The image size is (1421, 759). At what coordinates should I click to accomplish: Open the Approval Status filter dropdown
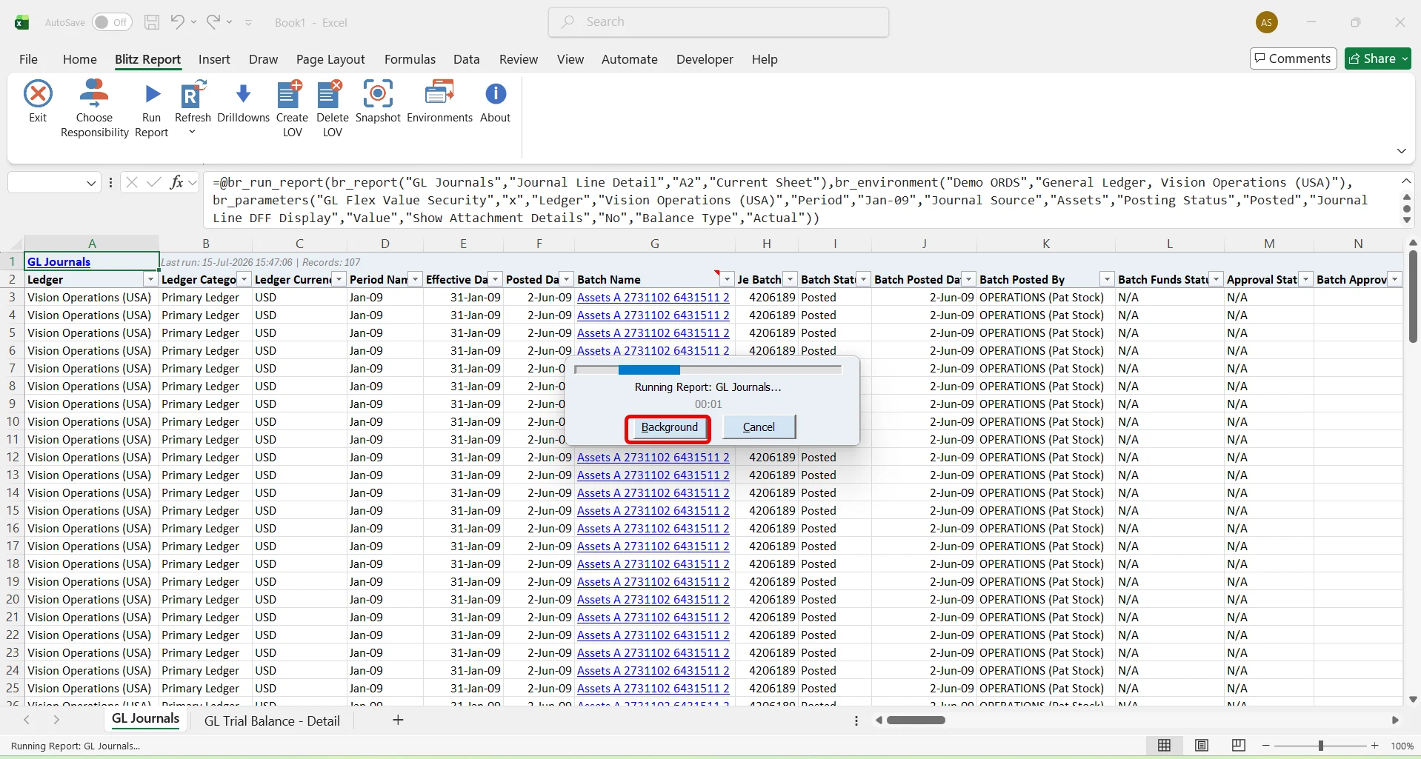coord(1305,279)
